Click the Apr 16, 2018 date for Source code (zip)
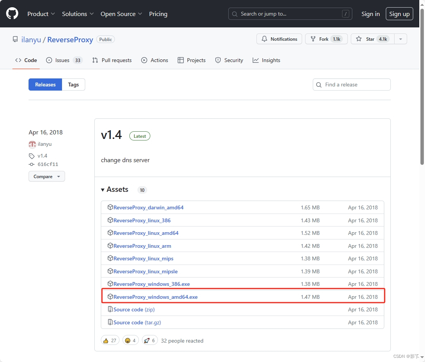Viewport: 425px width, 362px height. pyautogui.click(x=363, y=309)
